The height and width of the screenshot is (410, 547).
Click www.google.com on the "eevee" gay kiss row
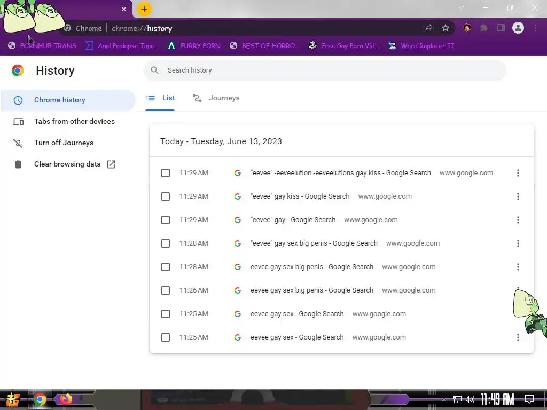point(385,196)
